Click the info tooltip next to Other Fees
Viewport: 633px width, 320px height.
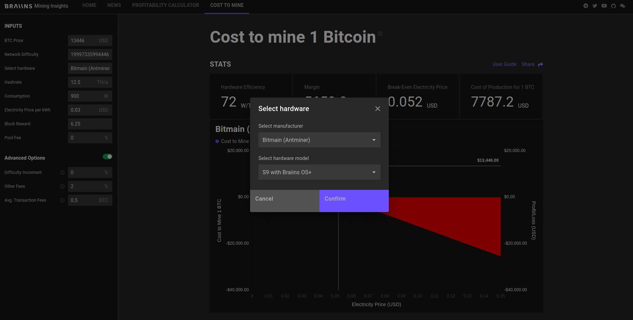click(62, 186)
